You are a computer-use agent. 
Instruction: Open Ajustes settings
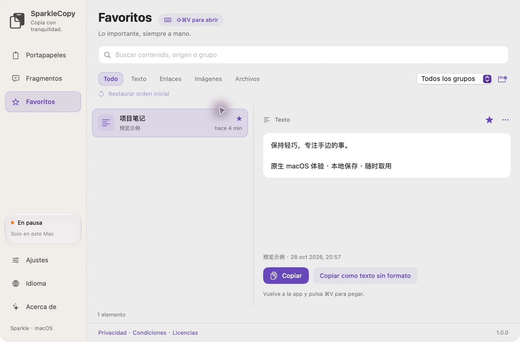pos(43,260)
